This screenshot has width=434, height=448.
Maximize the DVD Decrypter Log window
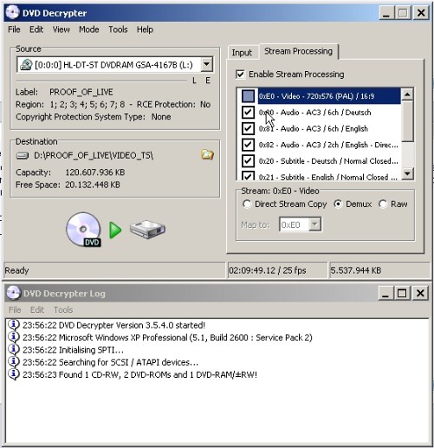pyautogui.click(x=402, y=293)
